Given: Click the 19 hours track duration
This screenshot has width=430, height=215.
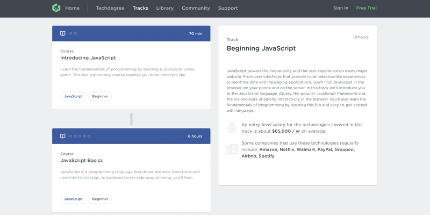Looking at the screenshot, I should [361, 37].
